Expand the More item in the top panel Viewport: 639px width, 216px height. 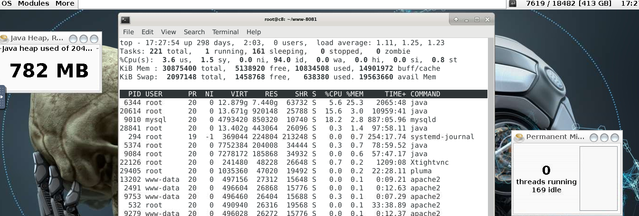pyautogui.click(x=65, y=3)
